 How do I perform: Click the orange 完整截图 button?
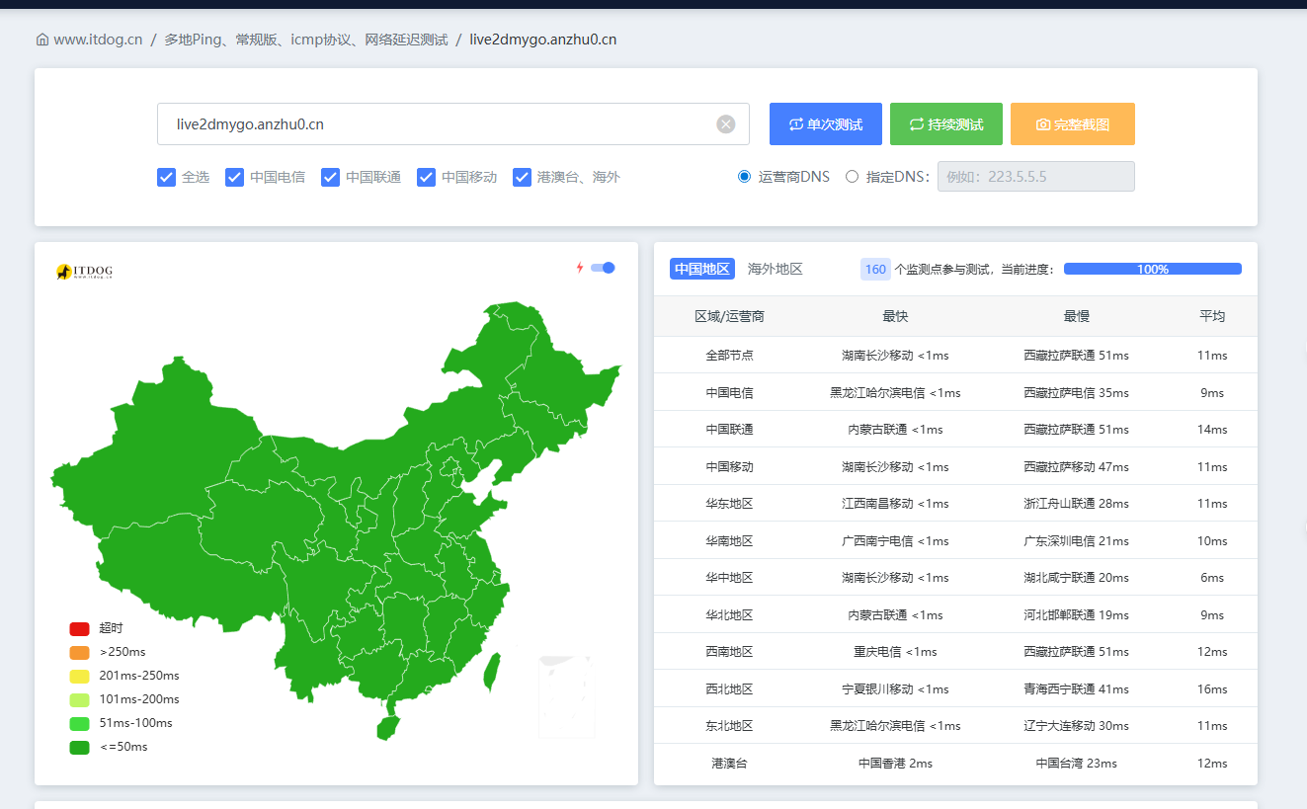pos(1072,124)
